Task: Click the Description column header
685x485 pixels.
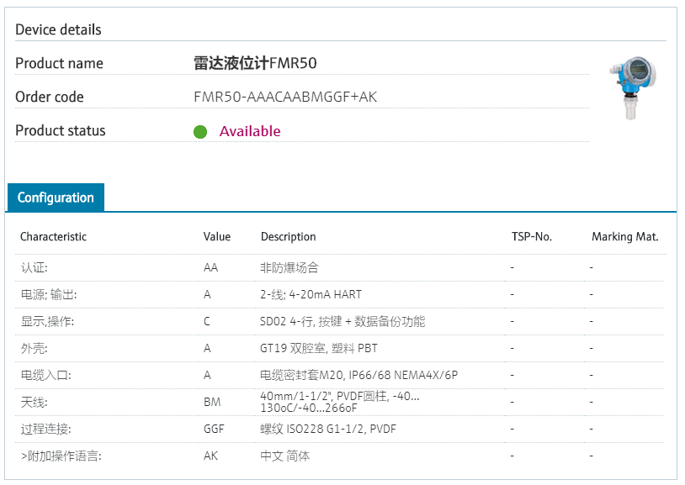Action: pos(289,236)
